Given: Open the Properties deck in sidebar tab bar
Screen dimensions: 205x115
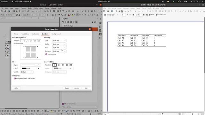Looking at the screenshot, I should pyautogui.click(x=100, y=23).
